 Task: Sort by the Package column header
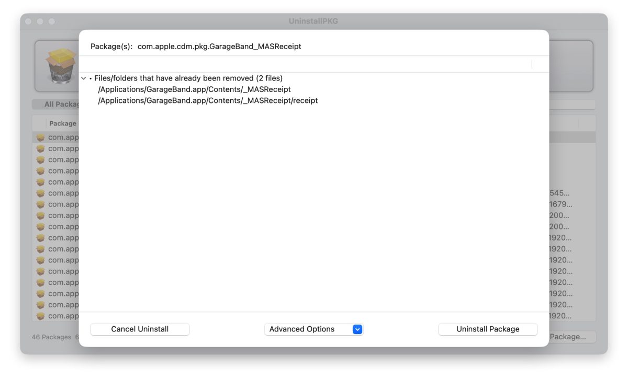pos(63,123)
